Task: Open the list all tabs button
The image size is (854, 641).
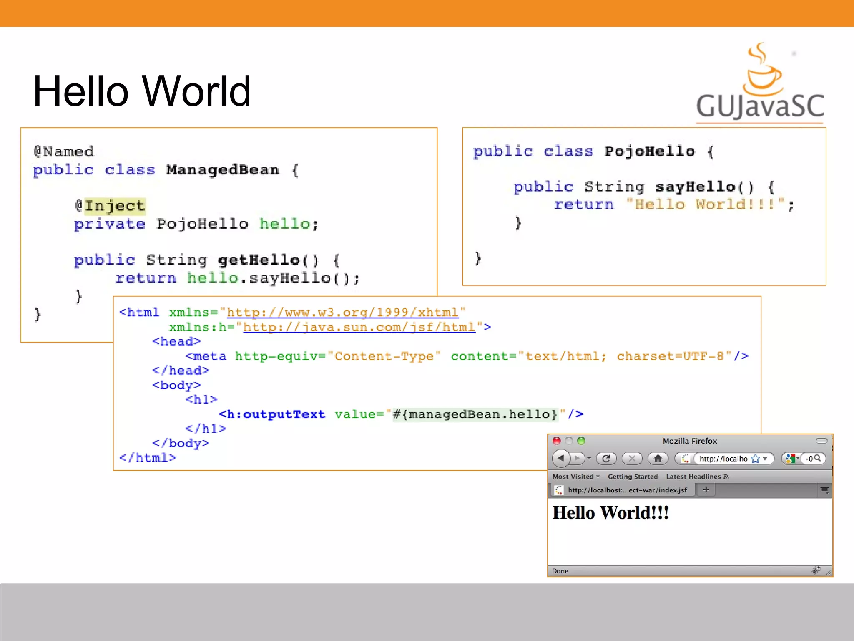Action: point(824,490)
